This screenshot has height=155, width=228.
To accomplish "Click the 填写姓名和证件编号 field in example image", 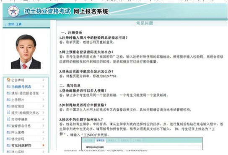I will click(143, 147).
